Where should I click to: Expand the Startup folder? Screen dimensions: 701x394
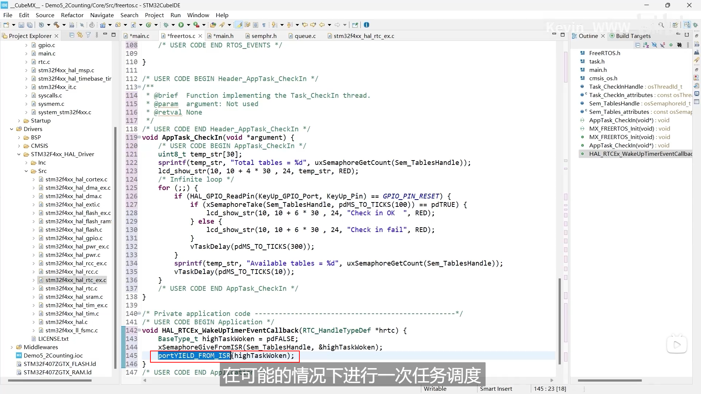coord(19,121)
